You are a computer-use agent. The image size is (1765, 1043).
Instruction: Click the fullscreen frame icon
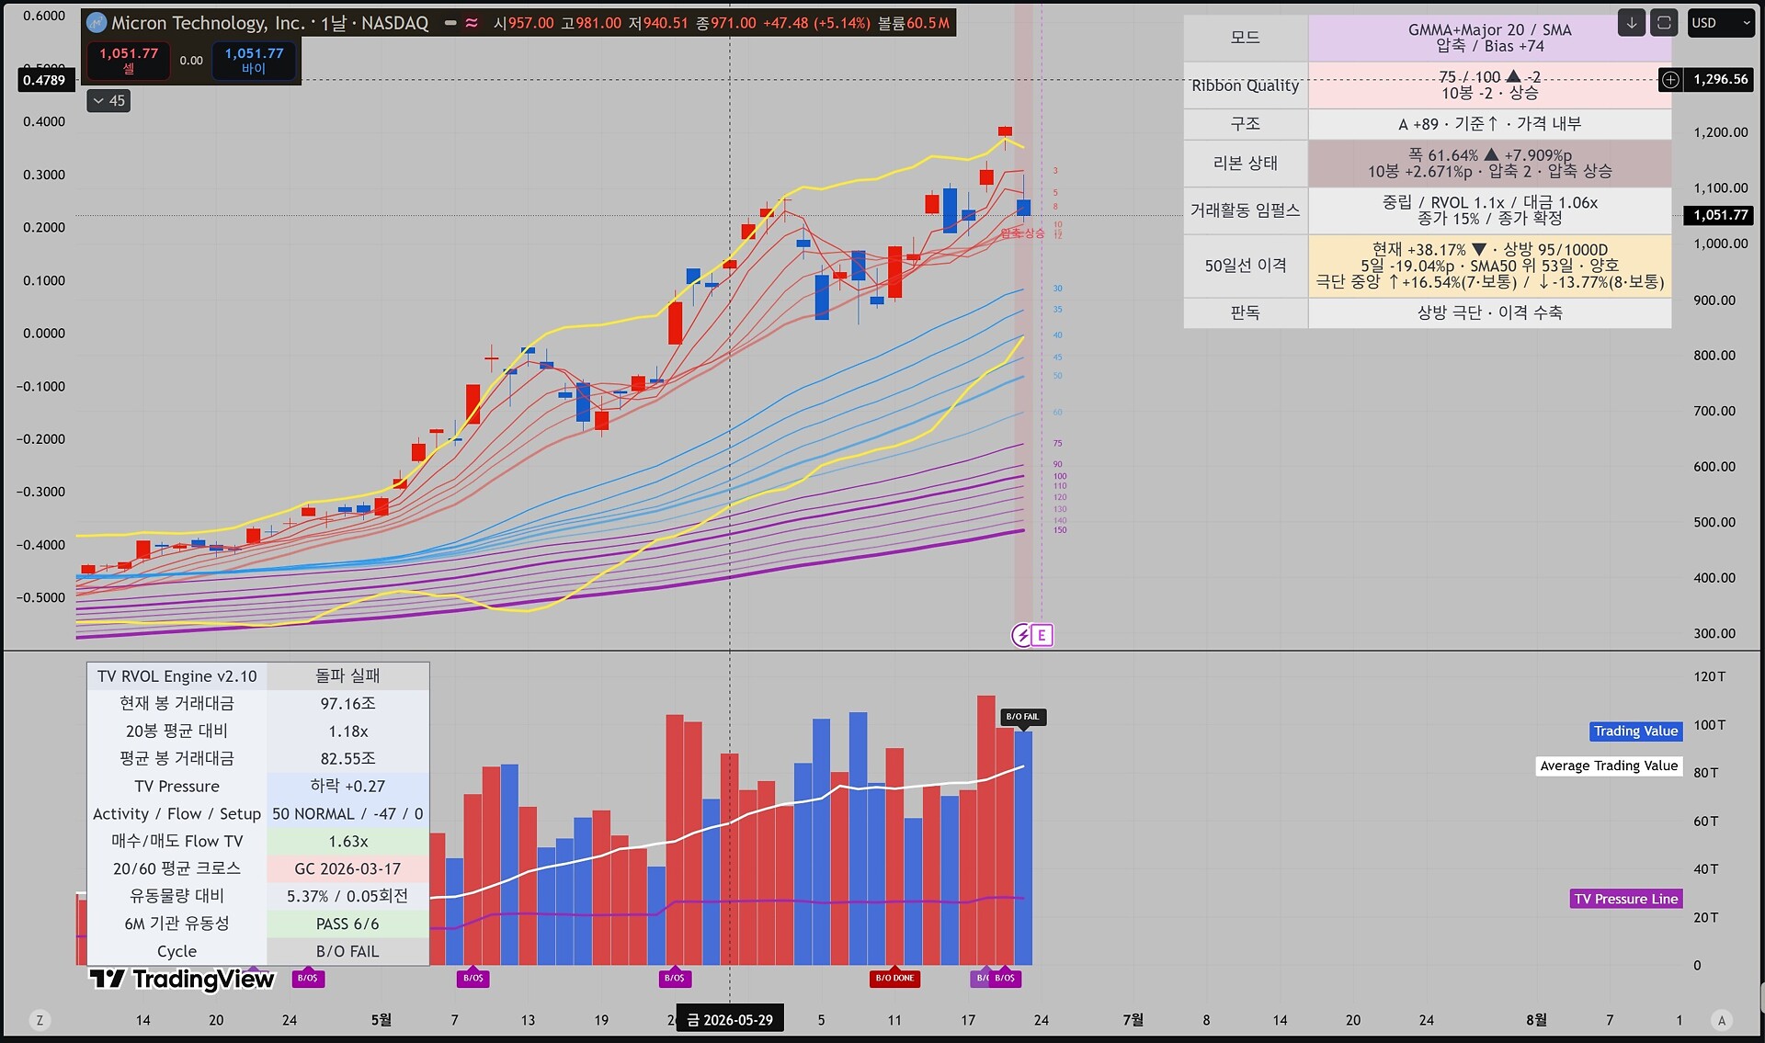click(1664, 23)
